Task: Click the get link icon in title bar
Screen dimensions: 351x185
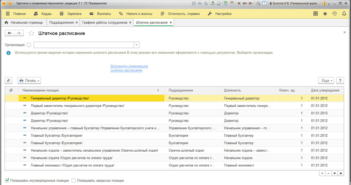Action: pyautogui.click(x=213, y=3)
